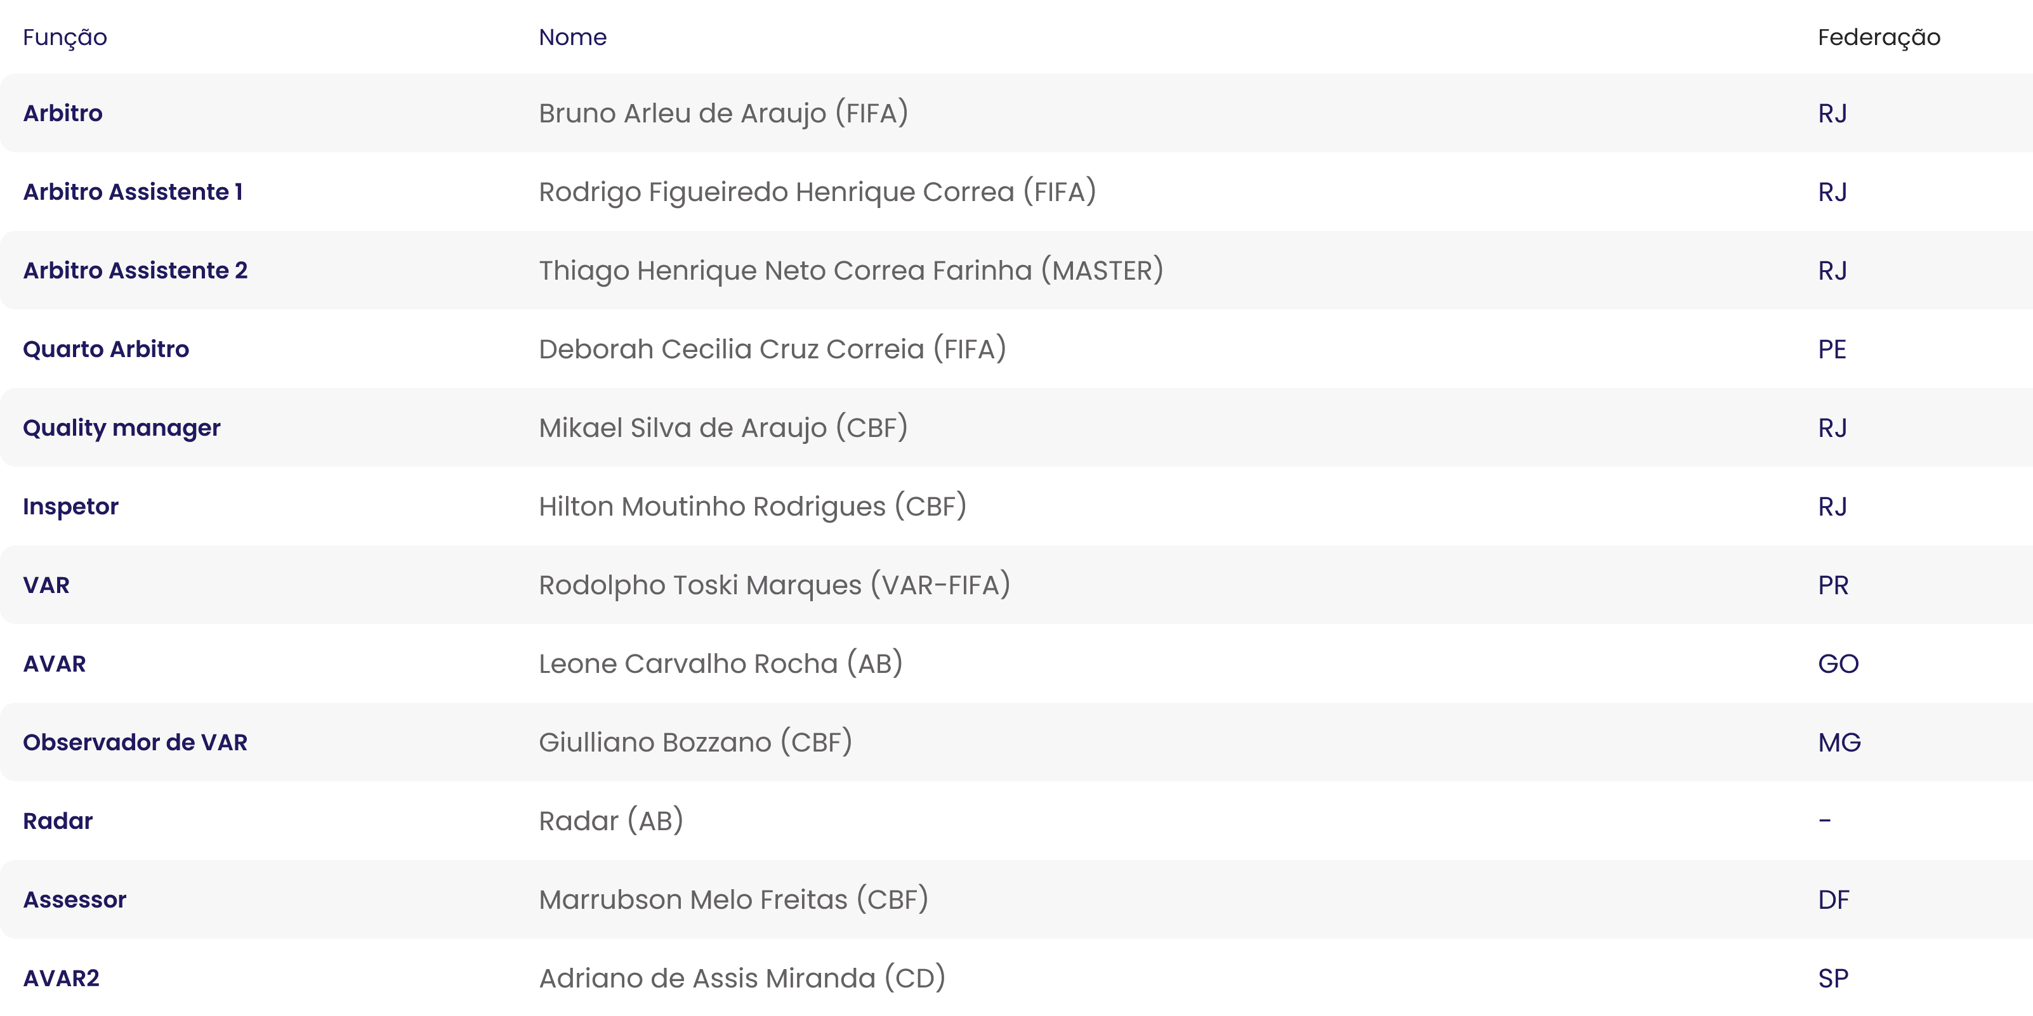Click the Radar (AB) name cell
This screenshot has height=1016, width=2033.
coord(611,821)
